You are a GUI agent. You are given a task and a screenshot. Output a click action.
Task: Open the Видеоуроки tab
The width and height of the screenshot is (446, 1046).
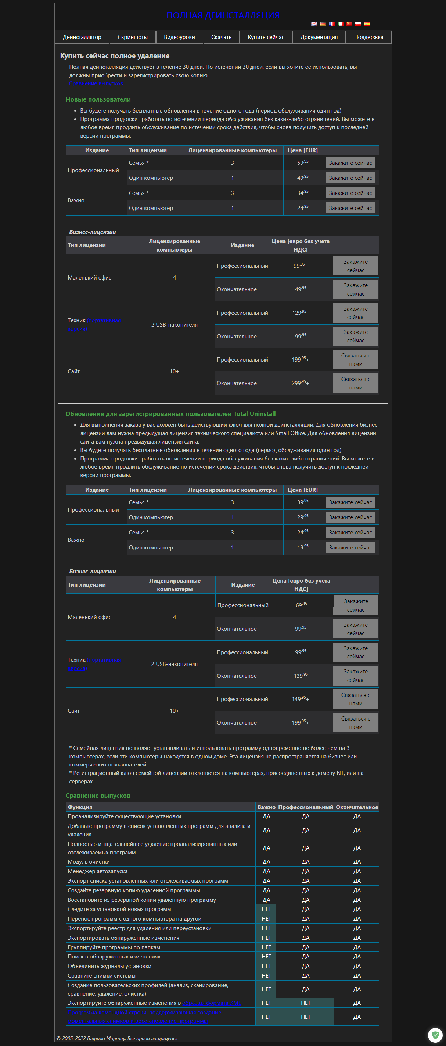coord(179,37)
